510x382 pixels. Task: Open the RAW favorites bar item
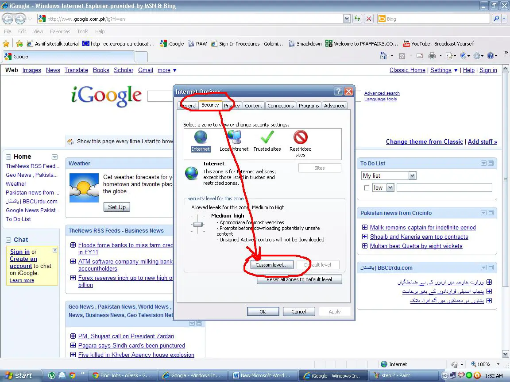click(x=197, y=43)
